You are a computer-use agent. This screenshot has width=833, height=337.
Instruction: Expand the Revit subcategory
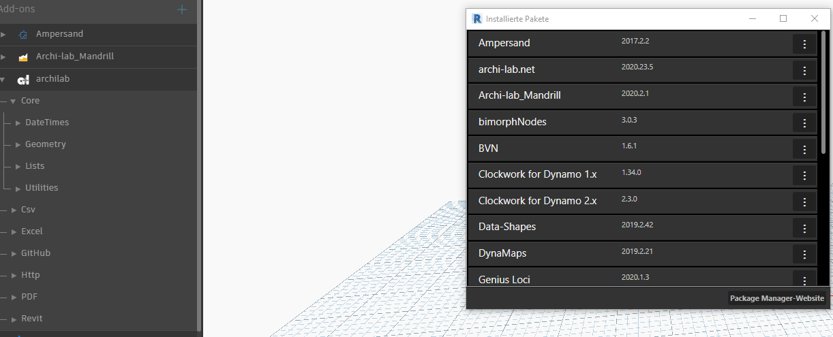point(14,319)
